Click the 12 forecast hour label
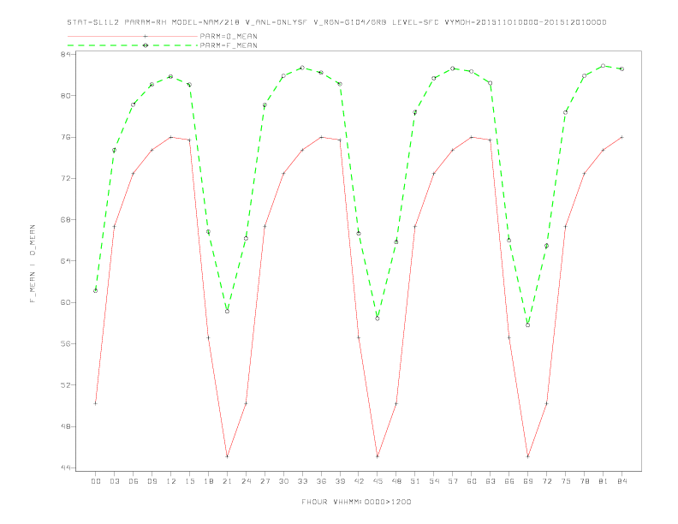Viewport: 678px width, 524px height. tap(171, 481)
